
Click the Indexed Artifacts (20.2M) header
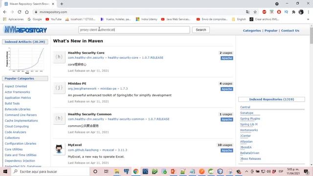25,42
